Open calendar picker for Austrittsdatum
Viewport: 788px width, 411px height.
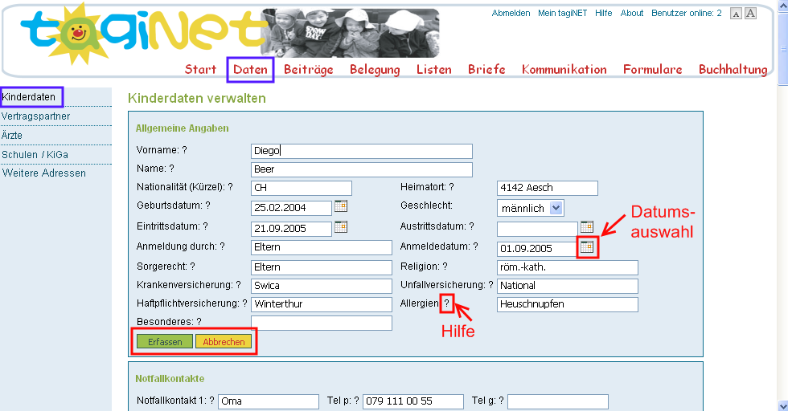587,227
